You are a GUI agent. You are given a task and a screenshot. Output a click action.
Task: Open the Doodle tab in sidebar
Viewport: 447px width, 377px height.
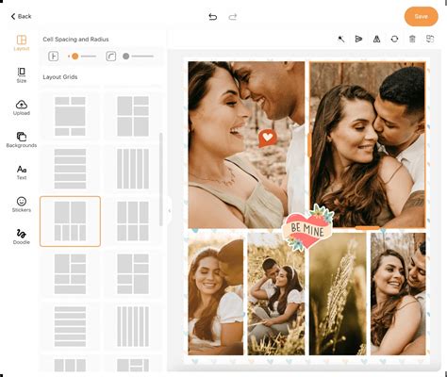coord(22,237)
